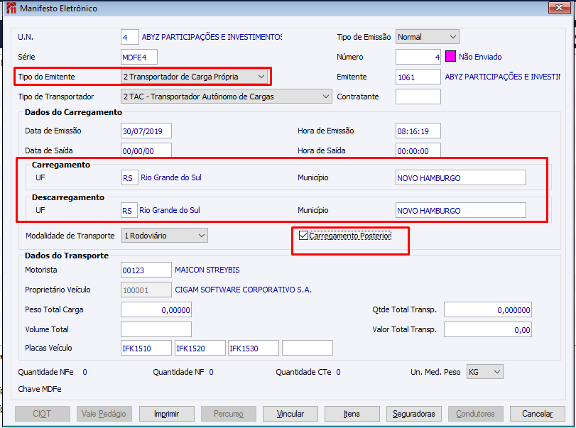This screenshot has height=428, width=576.
Task: Open the Modalidade de Transporte dropdown
Action: [x=165, y=236]
